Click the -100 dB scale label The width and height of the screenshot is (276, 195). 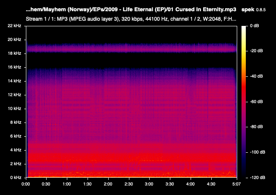tap(257, 152)
